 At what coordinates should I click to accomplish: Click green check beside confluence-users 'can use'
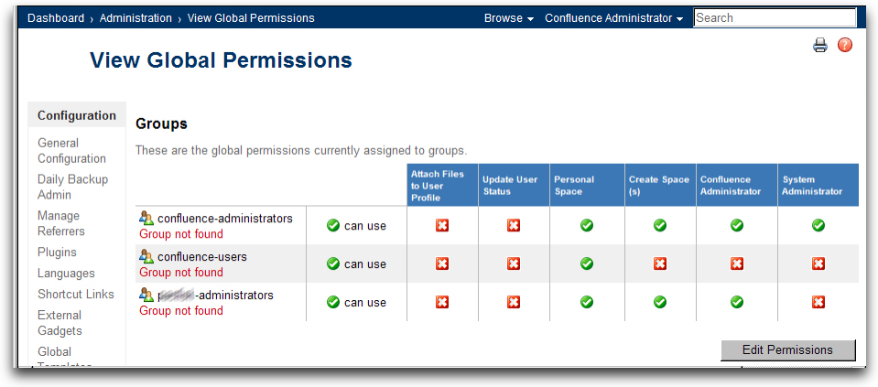tap(333, 264)
